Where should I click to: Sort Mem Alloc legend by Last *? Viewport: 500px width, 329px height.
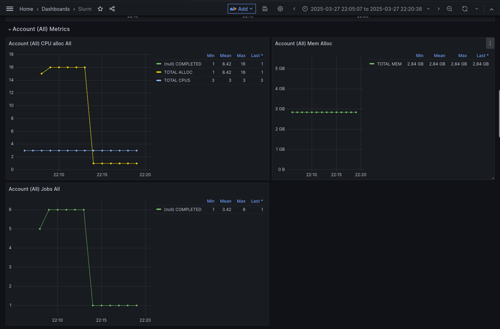(x=483, y=56)
